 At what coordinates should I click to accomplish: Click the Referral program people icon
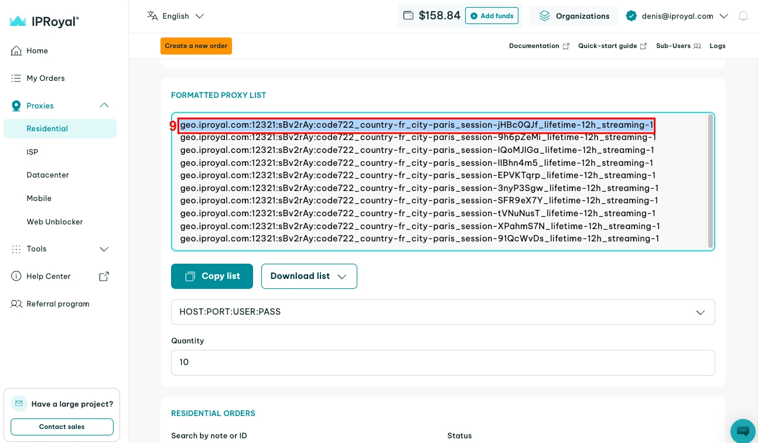click(x=16, y=304)
